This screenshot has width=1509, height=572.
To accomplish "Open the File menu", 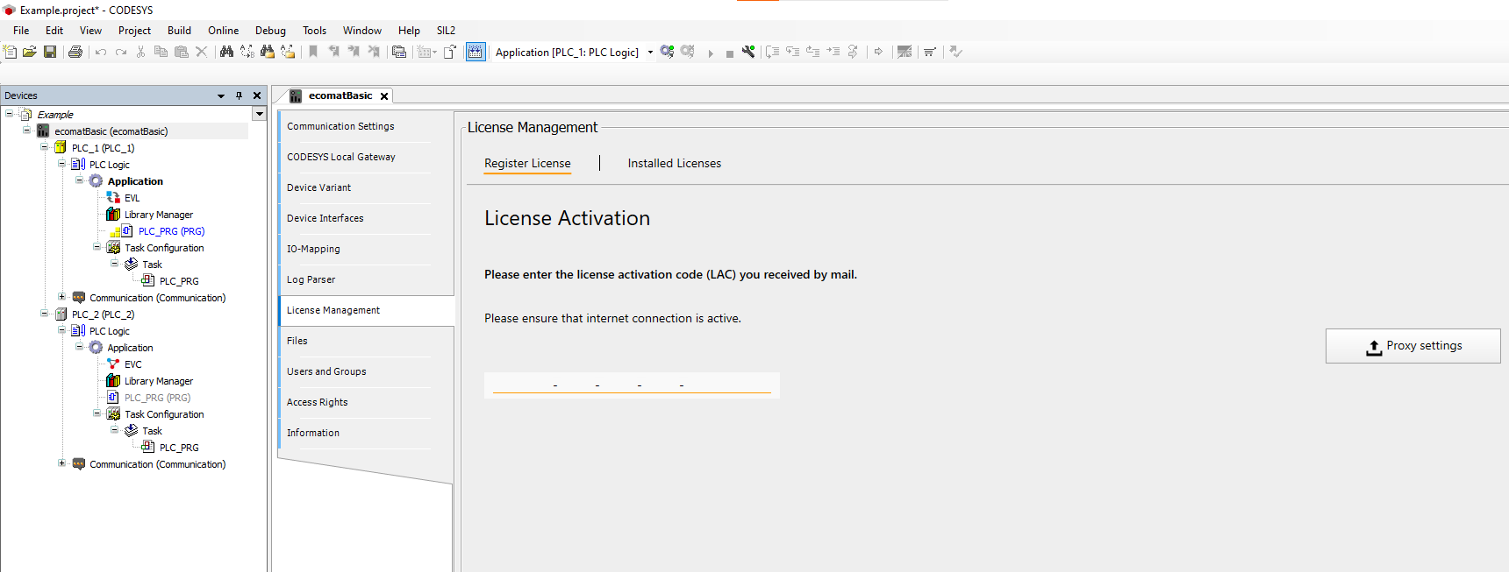I will coord(21,30).
